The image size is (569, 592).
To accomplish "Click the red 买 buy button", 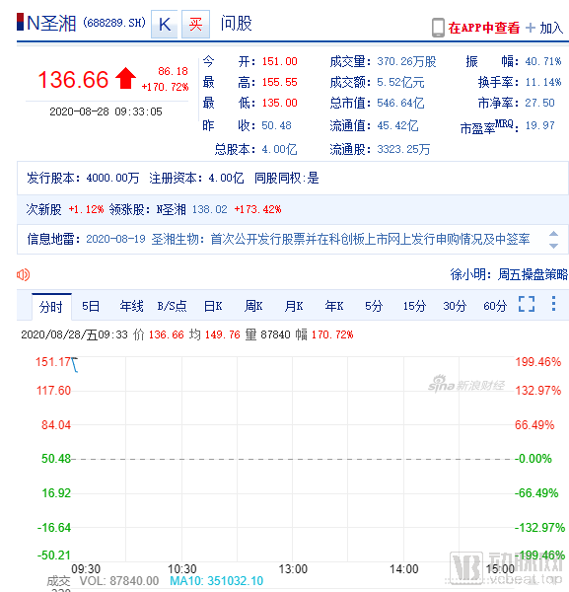I will [195, 25].
